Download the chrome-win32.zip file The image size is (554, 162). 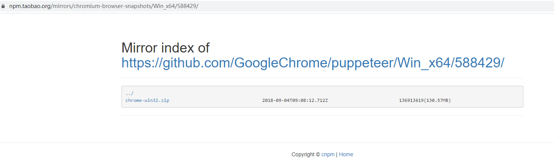(x=147, y=100)
